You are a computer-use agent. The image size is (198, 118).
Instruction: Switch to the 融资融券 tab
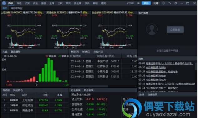(16, 52)
